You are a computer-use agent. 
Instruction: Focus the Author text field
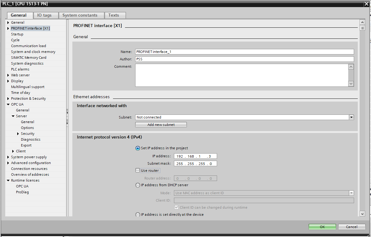click(x=244, y=59)
